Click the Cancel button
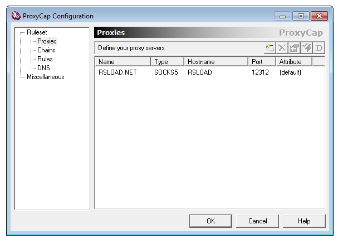 257,221
